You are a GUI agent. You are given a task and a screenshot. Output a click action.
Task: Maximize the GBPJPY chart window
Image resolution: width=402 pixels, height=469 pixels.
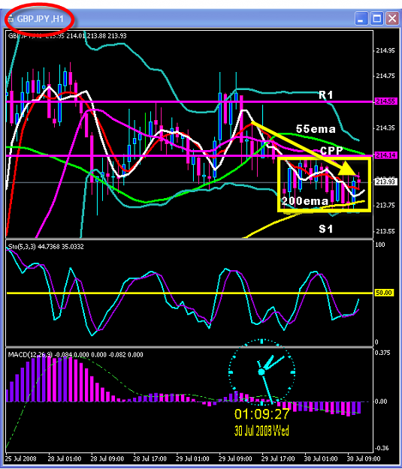(376, 19)
